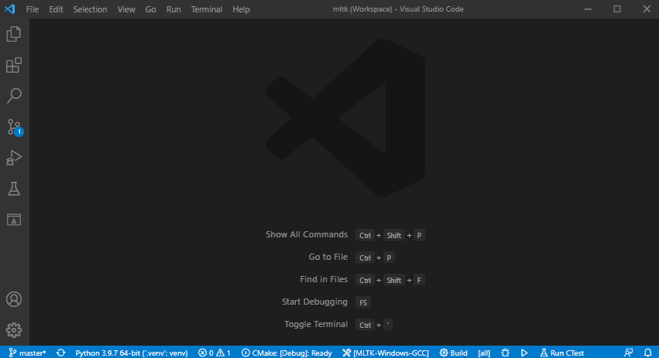This screenshot has height=358, width=659.
Task: Click the master branch in status bar
Action: coord(27,353)
